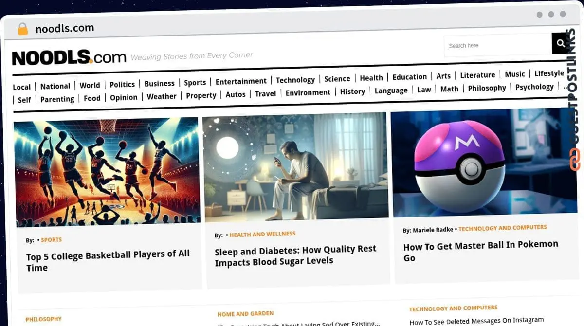
Task: Click the search magnifier icon button
Action: (x=560, y=43)
